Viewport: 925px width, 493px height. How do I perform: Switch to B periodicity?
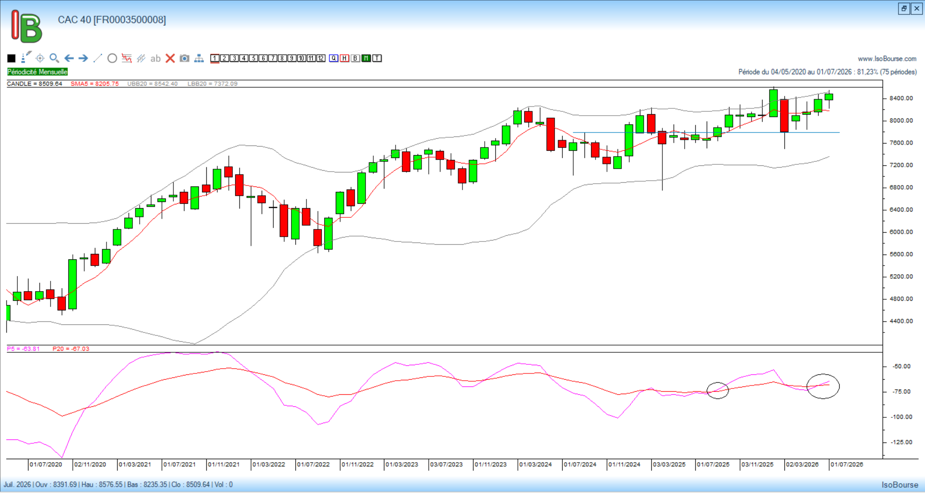pos(356,58)
